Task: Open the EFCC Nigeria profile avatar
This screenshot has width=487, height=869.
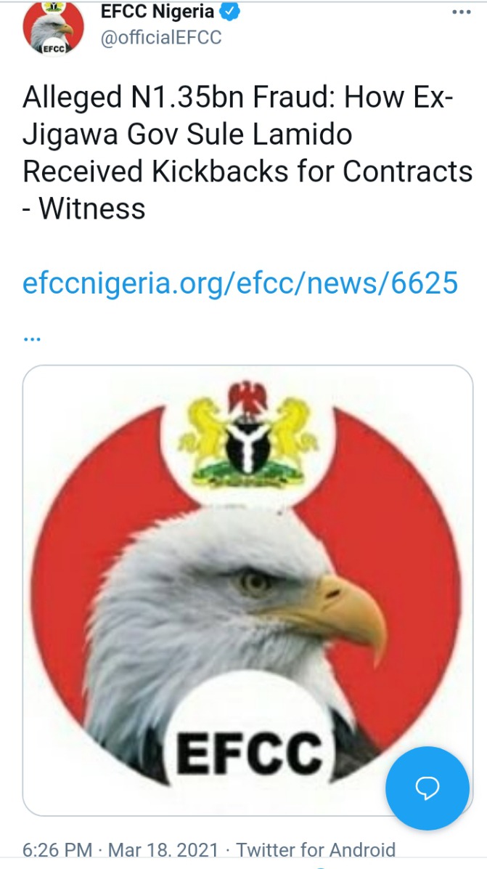Action: [x=53, y=28]
